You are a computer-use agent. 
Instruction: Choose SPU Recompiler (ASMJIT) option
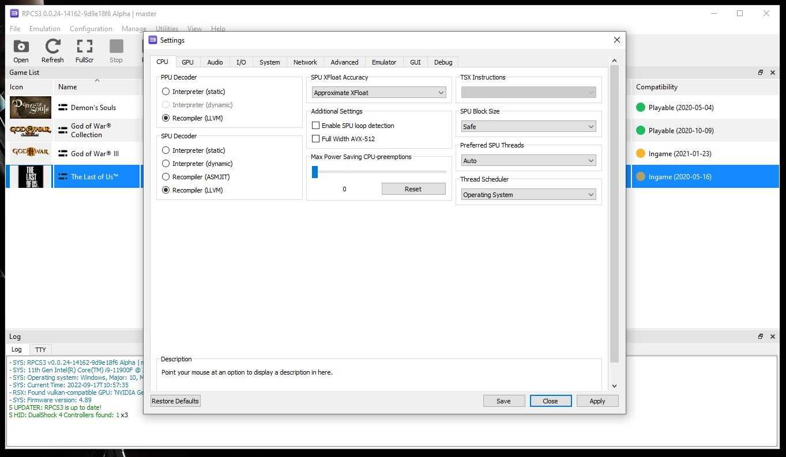coord(166,177)
